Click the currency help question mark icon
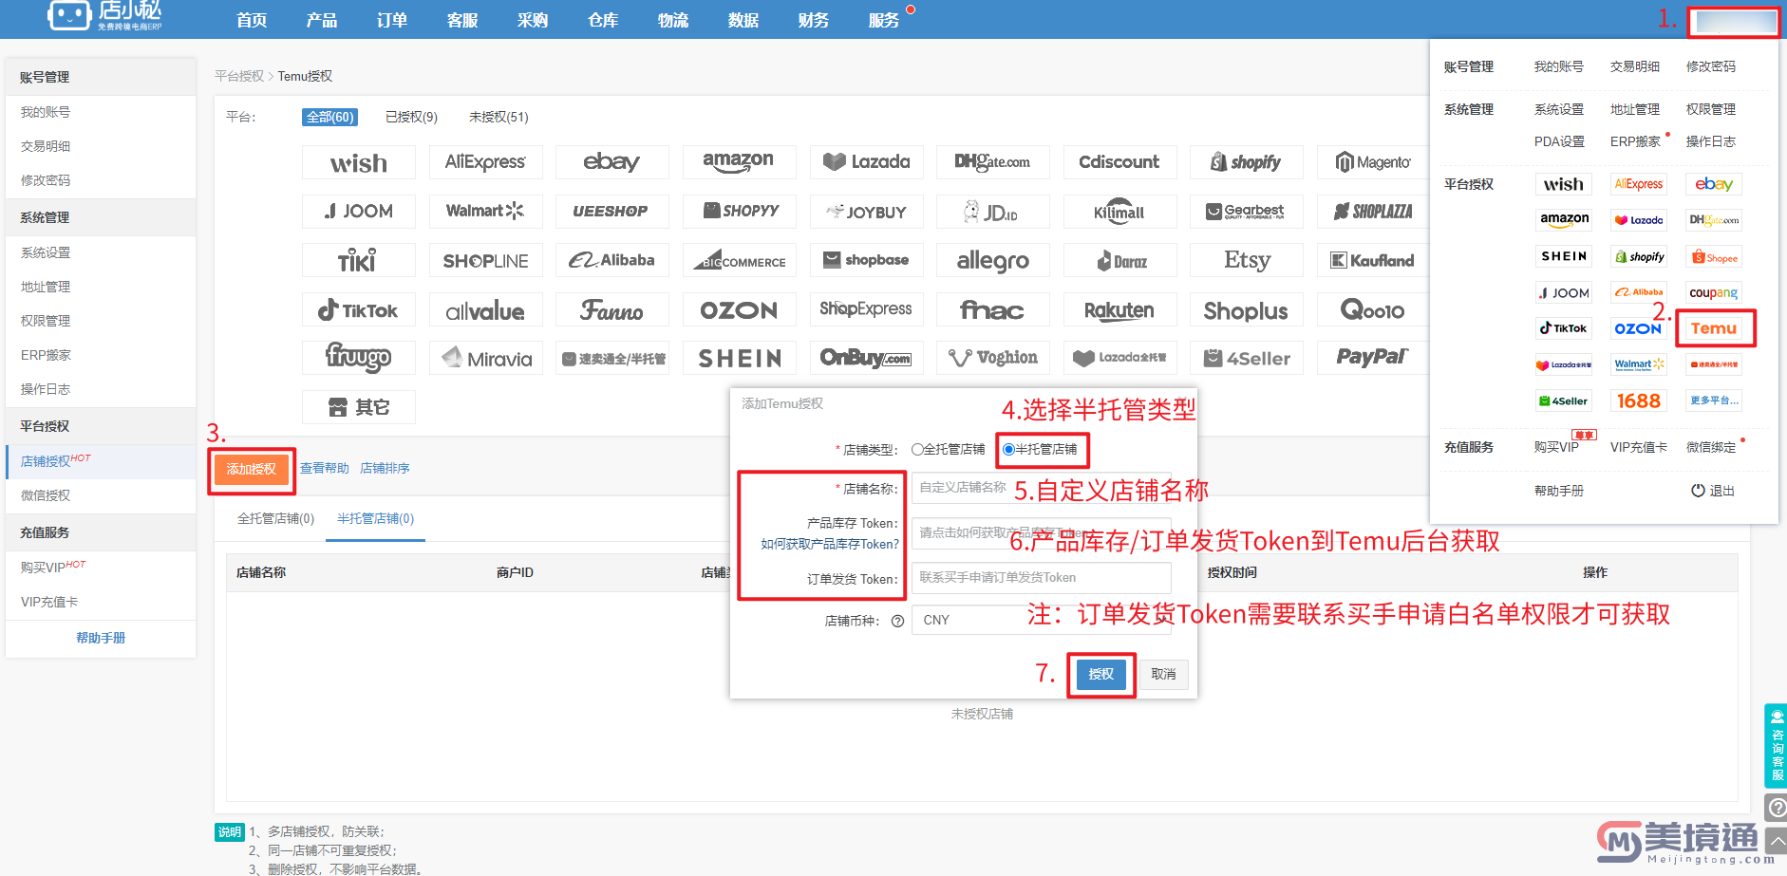1787x876 pixels. (x=897, y=621)
